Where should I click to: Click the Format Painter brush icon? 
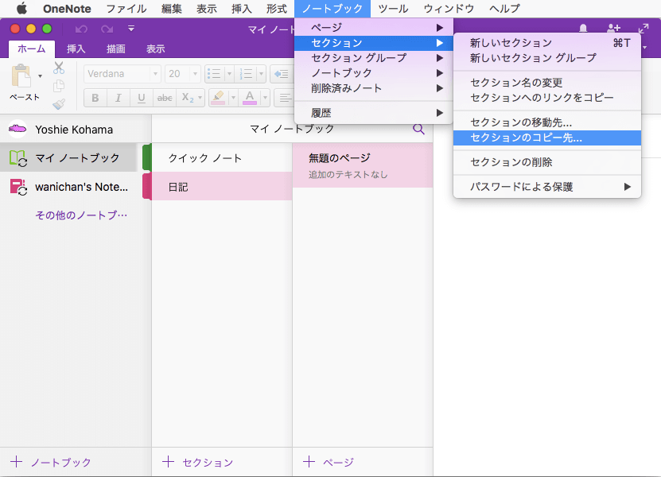[59, 103]
